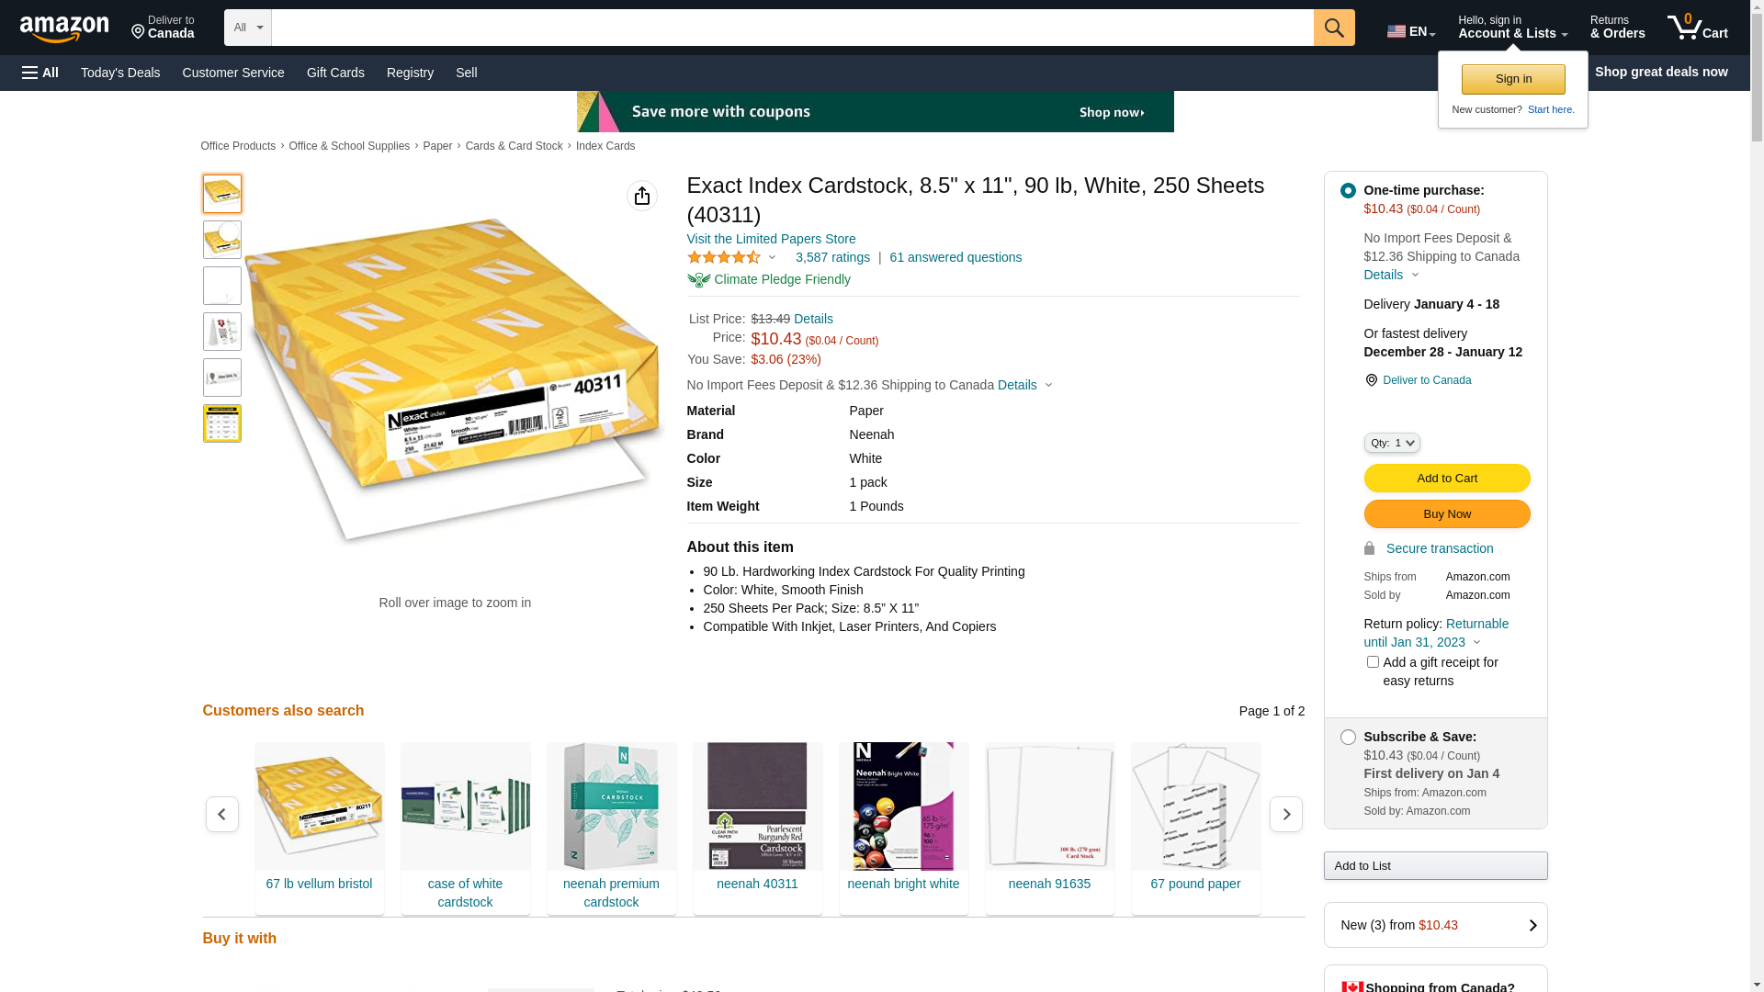
Task: Show next carousel items with right arrow
Action: (x=1286, y=815)
